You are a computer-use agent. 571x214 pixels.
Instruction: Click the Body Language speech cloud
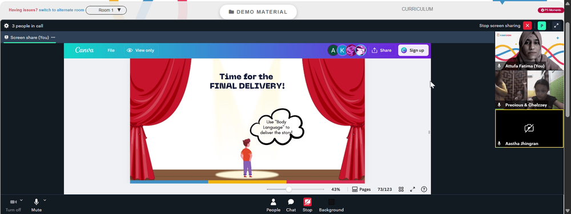coord(277,127)
